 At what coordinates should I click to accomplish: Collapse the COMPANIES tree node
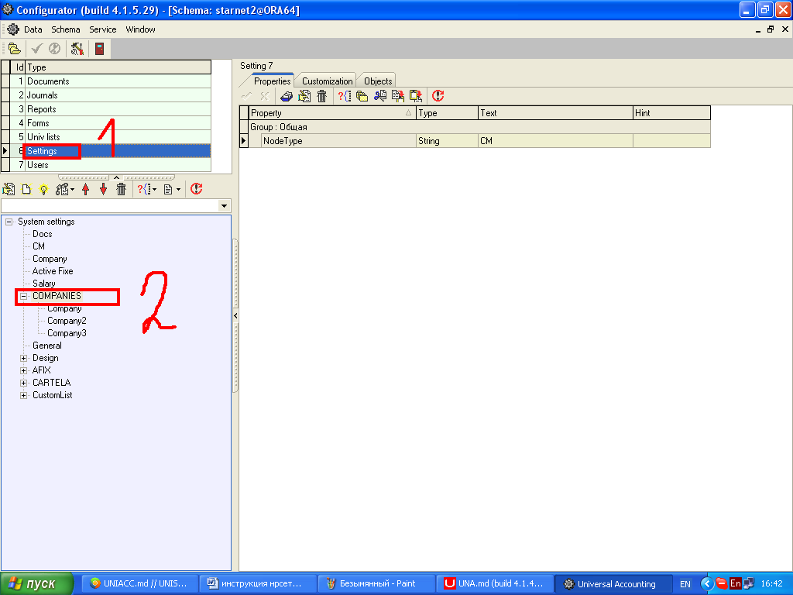pyautogui.click(x=23, y=297)
